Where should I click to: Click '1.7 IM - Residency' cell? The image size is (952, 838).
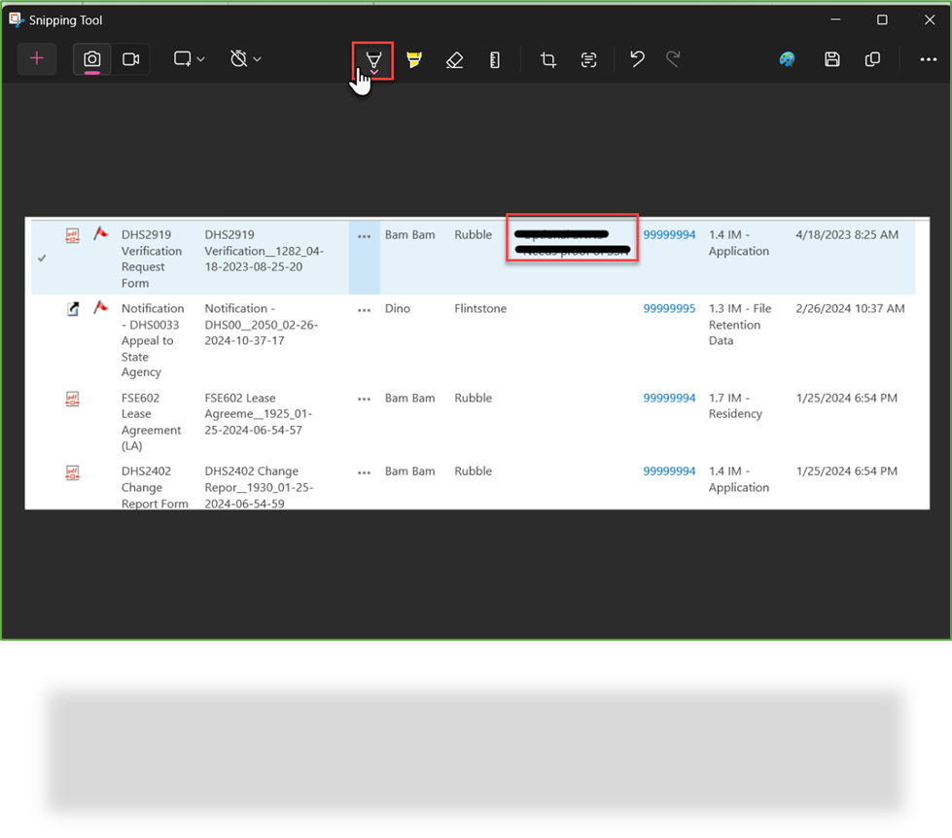click(735, 406)
